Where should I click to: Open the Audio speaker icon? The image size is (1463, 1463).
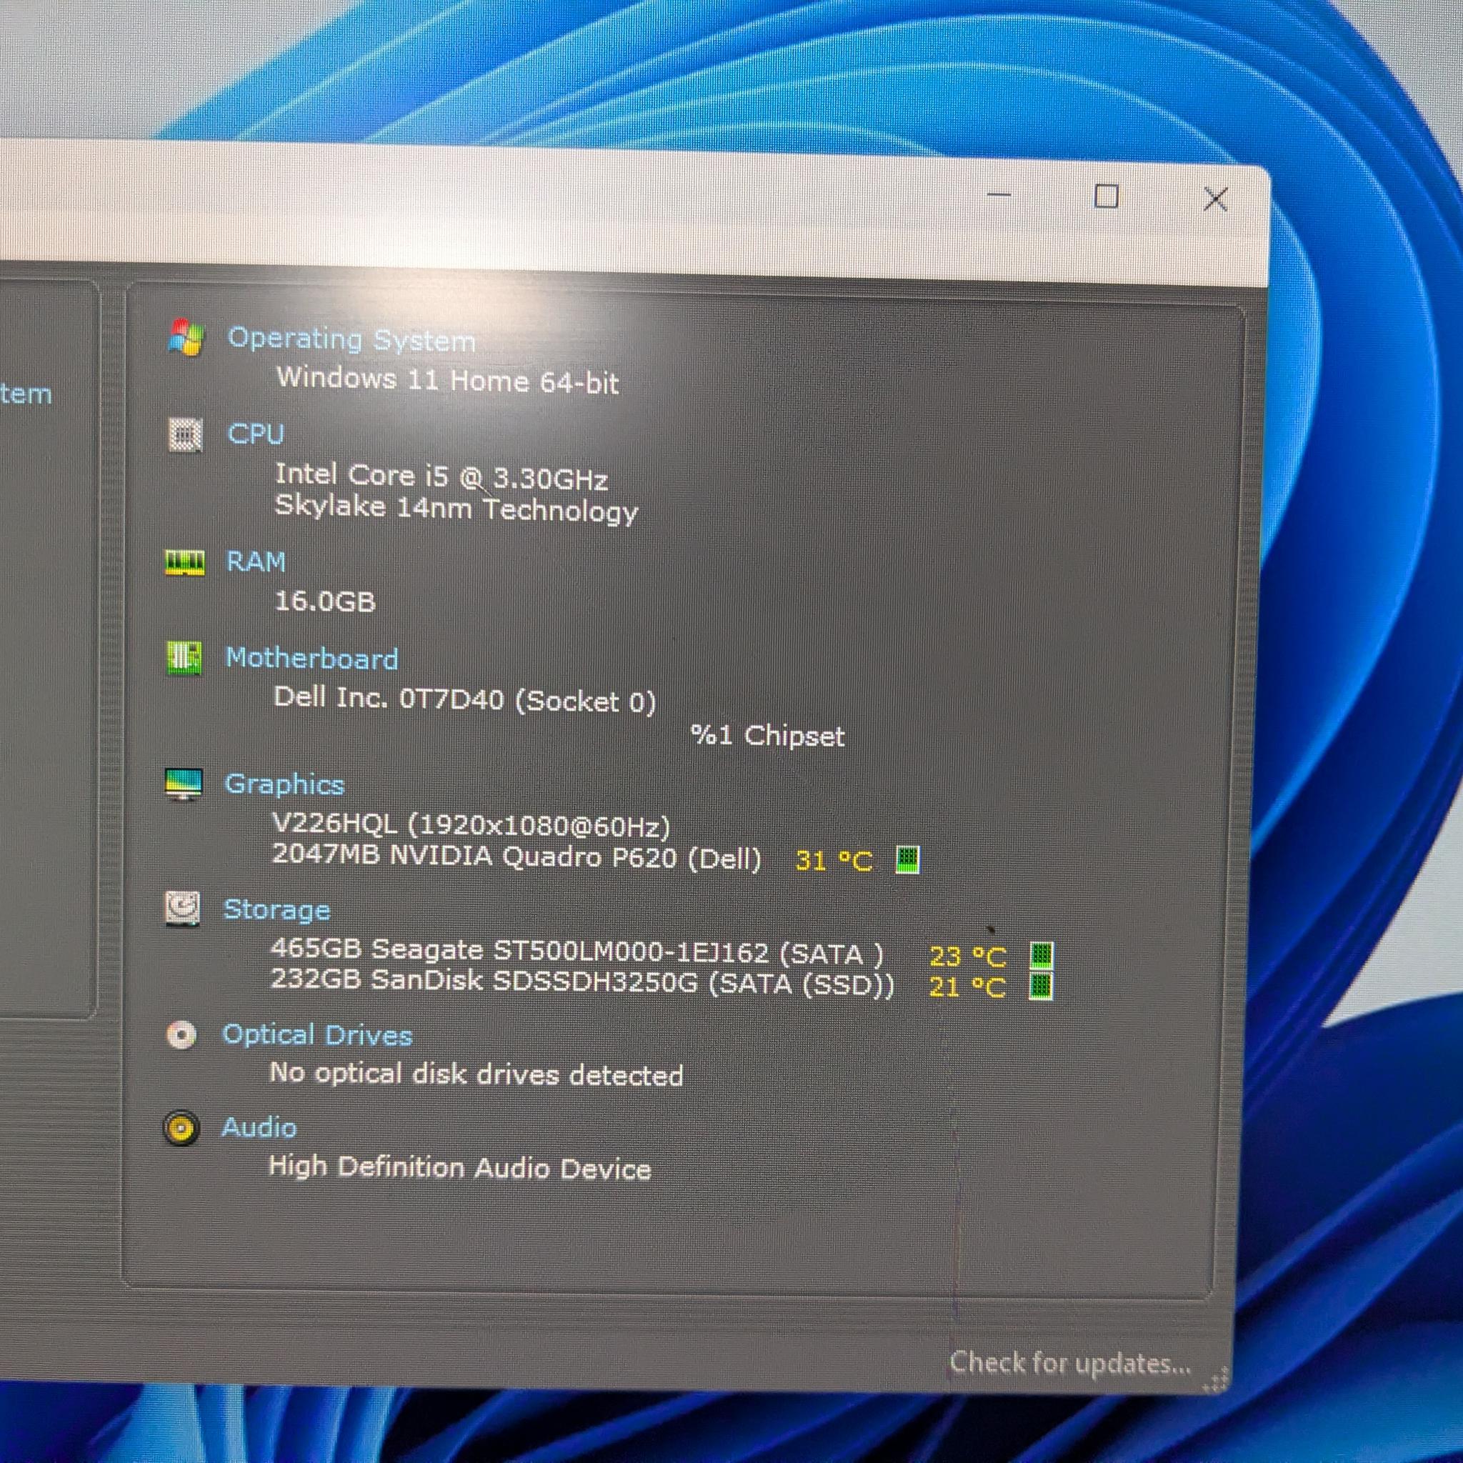pos(181,1129)
